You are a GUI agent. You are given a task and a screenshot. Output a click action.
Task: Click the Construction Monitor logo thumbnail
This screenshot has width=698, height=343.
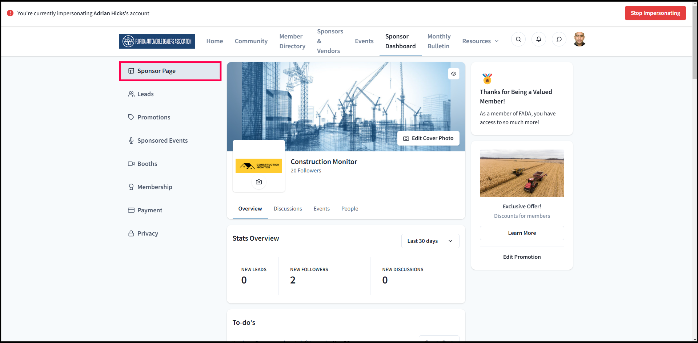(259, 166)
